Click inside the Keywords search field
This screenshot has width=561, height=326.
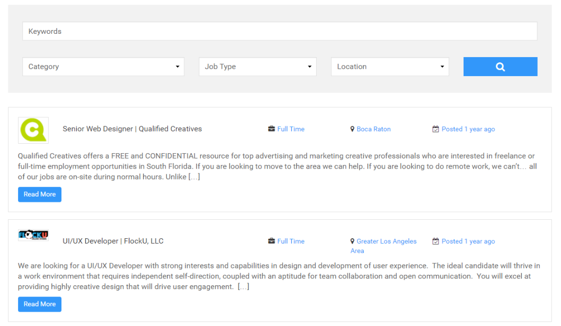click(x=279, y=31)
